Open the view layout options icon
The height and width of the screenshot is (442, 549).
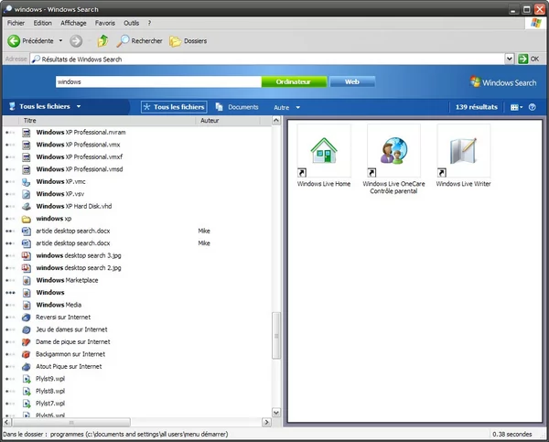point(516,107)
